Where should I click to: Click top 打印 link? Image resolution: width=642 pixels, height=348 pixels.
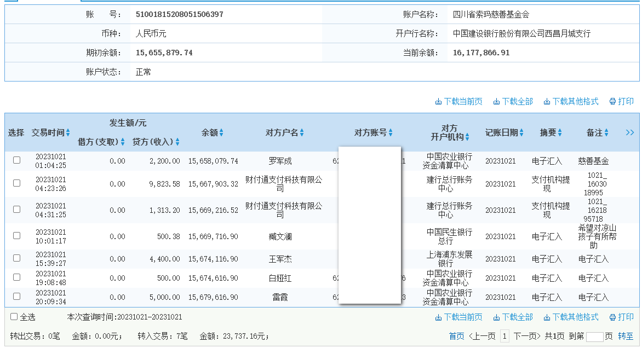point(622,101)
